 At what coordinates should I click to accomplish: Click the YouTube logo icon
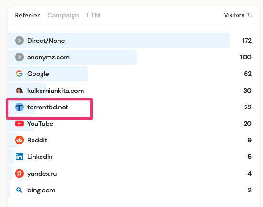(x=19, y=124)
